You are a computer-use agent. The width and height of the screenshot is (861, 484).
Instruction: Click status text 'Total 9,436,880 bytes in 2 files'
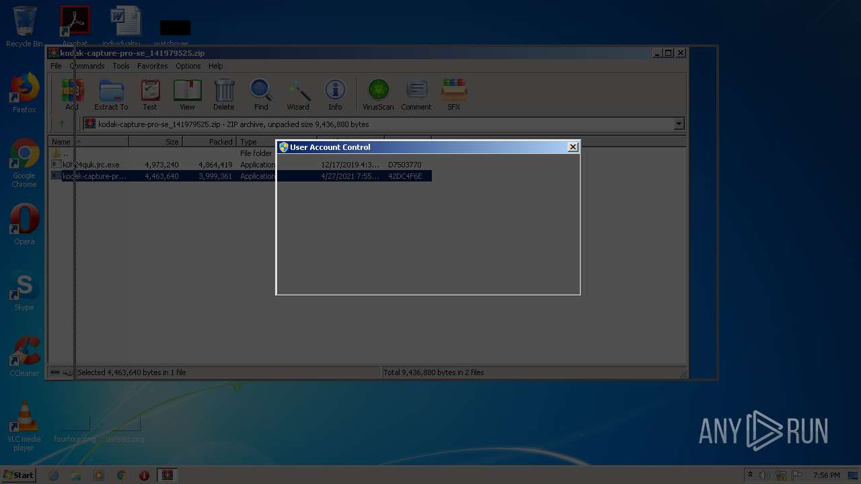(x=433, y=372)
